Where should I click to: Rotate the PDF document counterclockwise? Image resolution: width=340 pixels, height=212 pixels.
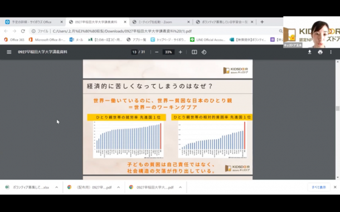204,52
